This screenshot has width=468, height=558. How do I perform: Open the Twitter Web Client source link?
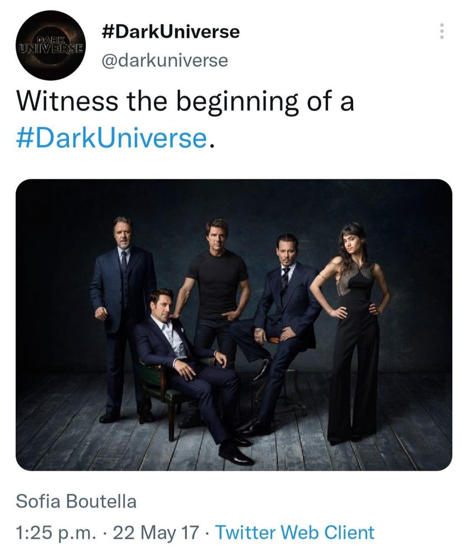point(295,533)
